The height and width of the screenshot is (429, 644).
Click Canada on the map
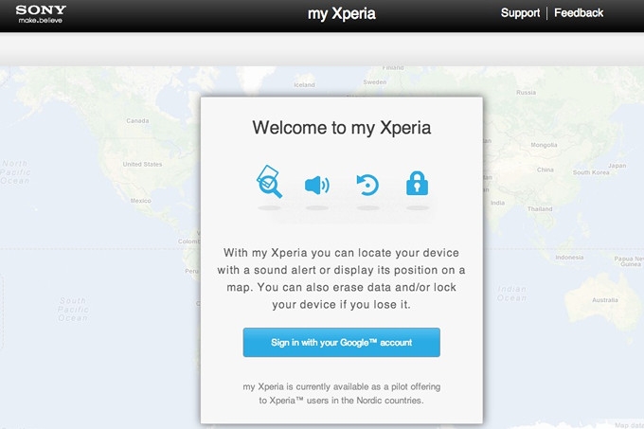[x=137, y=120]
